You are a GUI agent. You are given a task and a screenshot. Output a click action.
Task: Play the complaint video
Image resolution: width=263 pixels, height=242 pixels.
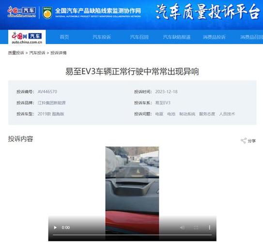coord(55,227)
